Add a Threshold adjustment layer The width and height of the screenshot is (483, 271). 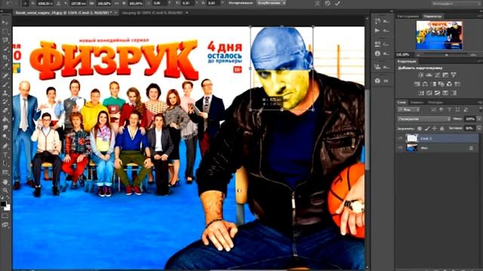point(437,93)
